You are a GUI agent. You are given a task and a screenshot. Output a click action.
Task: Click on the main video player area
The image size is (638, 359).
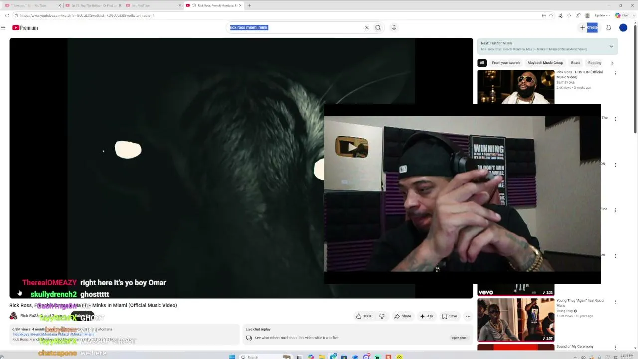pos(241,168)
